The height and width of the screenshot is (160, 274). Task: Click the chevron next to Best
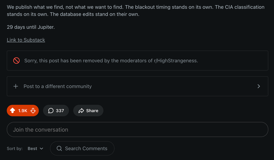pyautogui.click(x=42, y=149)
